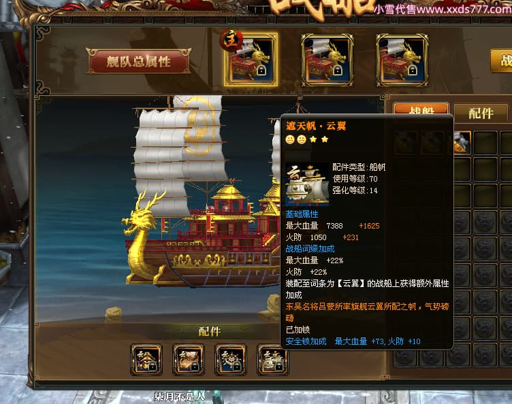Click the partially visible gold 战 button
This screenshot has height=404, width=512.
pos(501,61)
